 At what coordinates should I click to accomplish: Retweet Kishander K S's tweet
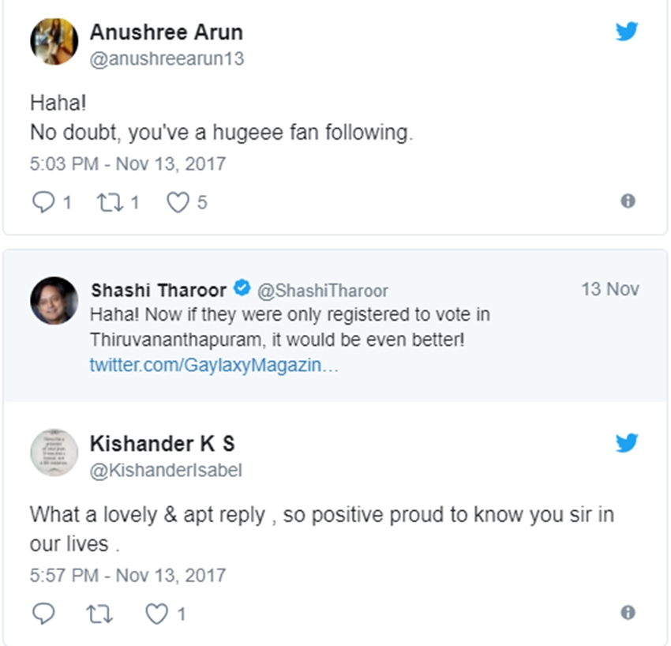(98, 614)
